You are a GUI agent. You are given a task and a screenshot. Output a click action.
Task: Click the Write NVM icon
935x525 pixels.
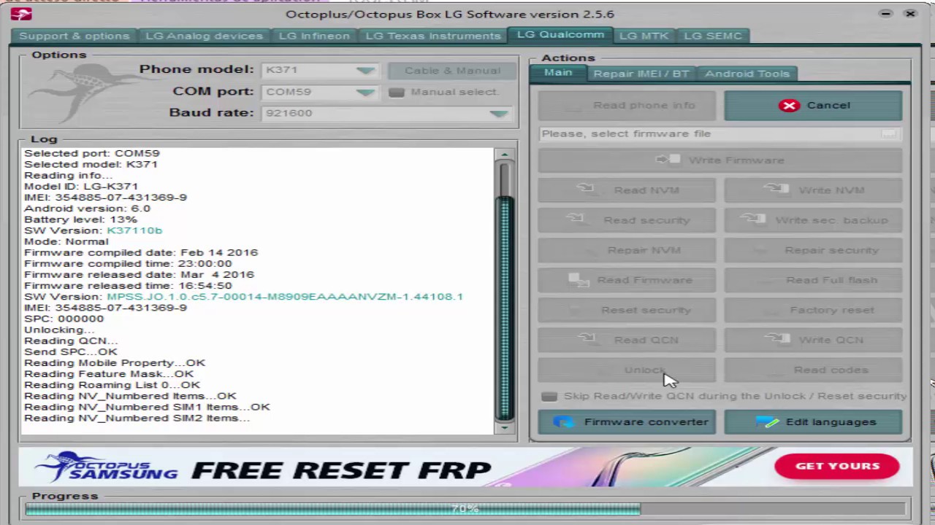click(x=776, y=190)
